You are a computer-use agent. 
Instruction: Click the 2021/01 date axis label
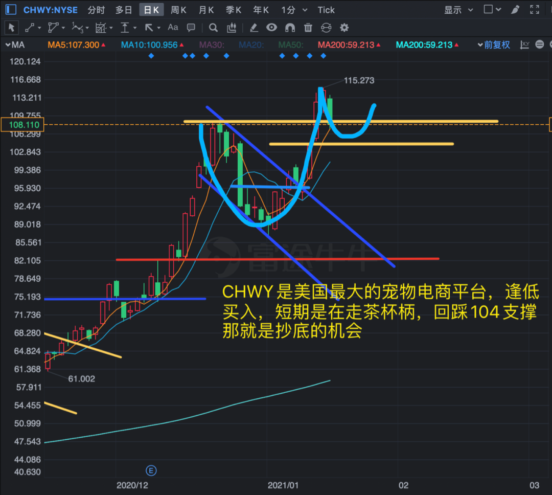pyautogui.click(x=283, y=485)
